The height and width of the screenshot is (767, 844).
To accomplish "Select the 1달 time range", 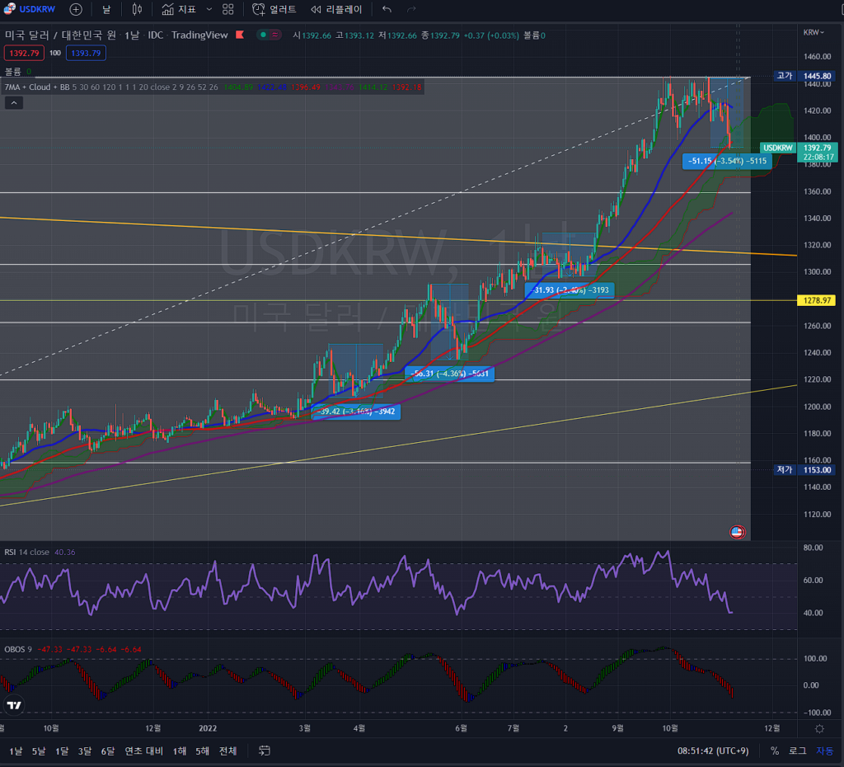I will [x=62, y=751].
